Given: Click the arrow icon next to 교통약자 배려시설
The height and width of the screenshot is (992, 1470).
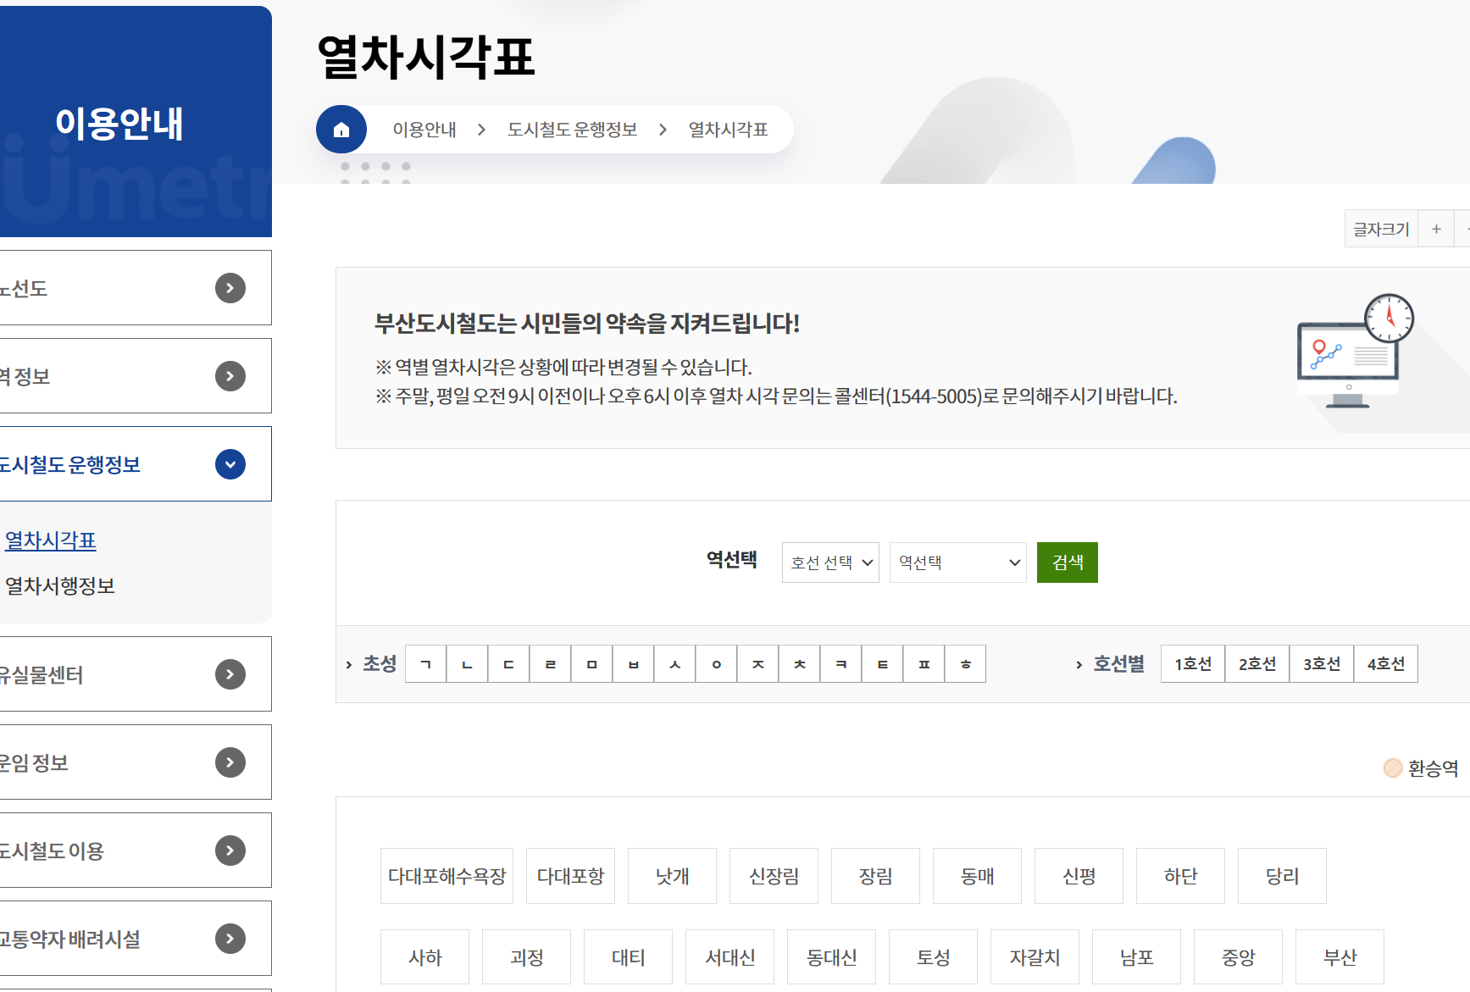Looking at the screenshot, I should (x=230, y=938).
